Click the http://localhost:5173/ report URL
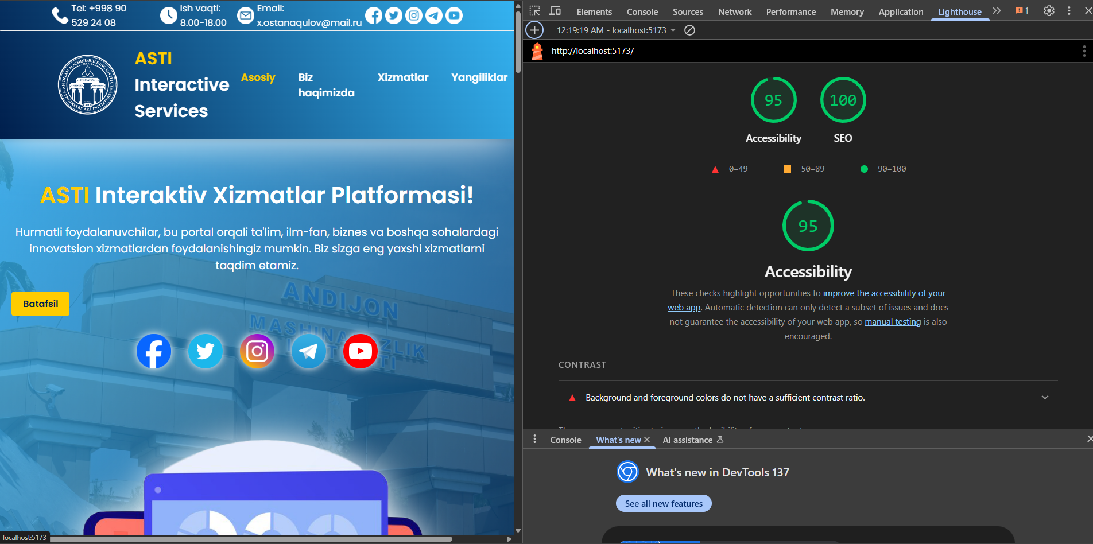The height and width of the screenshot is (544, 1093). point(592,51)
